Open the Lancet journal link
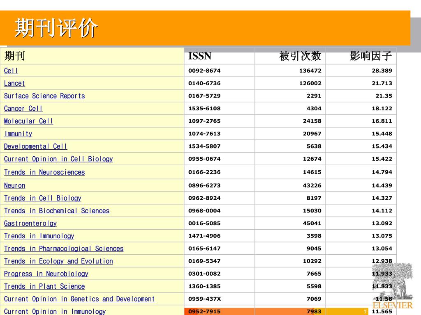 tap(14, 83)
